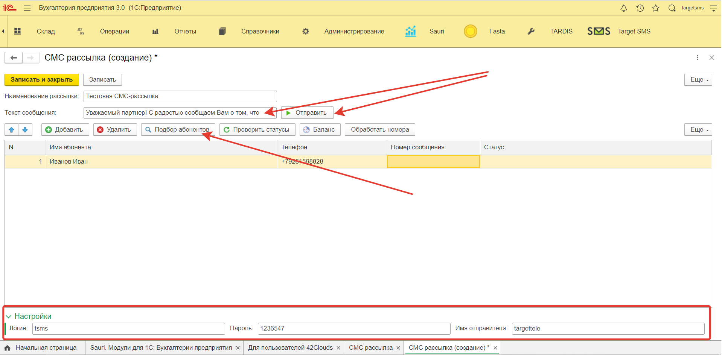Click Отправить to send message
Screen dimensions: 722x355
(x=307, y=113)
